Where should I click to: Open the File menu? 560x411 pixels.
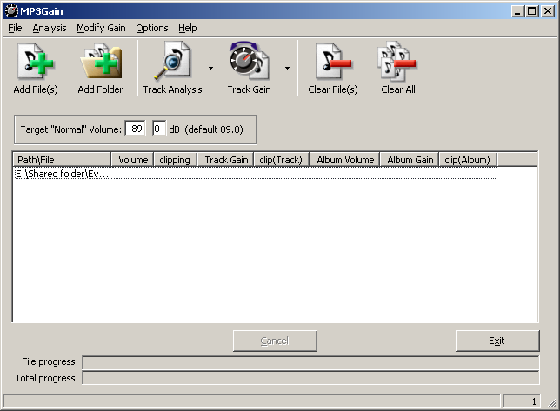(15, 28)
